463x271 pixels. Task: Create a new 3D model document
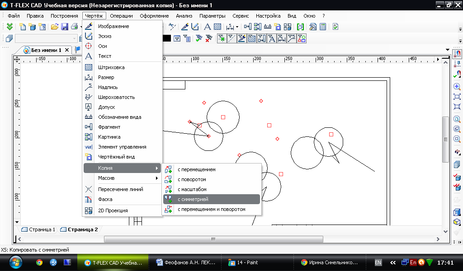coord(32,27)
